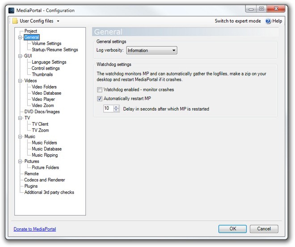Image resolution: width=295 pixels, height=247 pixels.
Task: Open Music Ripping settings
Action: [x=45, y=155]
